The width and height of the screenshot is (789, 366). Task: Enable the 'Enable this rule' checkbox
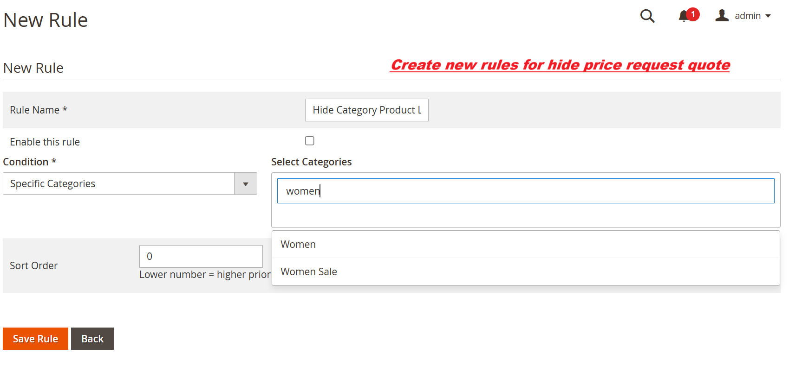[310, 141]
